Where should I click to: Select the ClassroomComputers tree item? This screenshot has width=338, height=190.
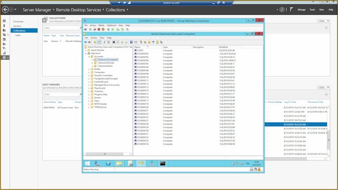coord(108,60)
